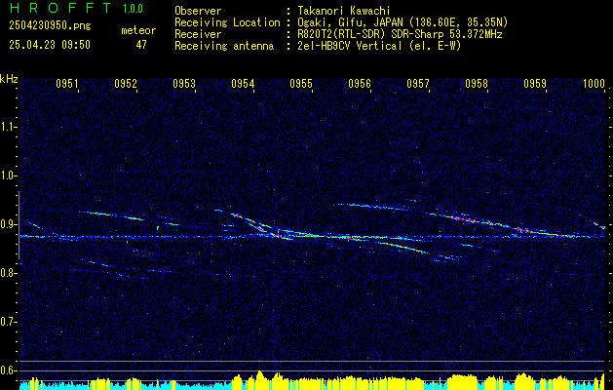
Task: Click the 0952 time marker
Action: click(126, 83)
